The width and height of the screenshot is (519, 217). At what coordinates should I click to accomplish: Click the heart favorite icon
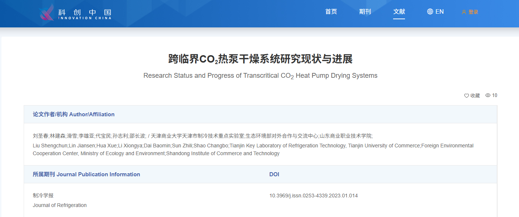coord(466,96)
